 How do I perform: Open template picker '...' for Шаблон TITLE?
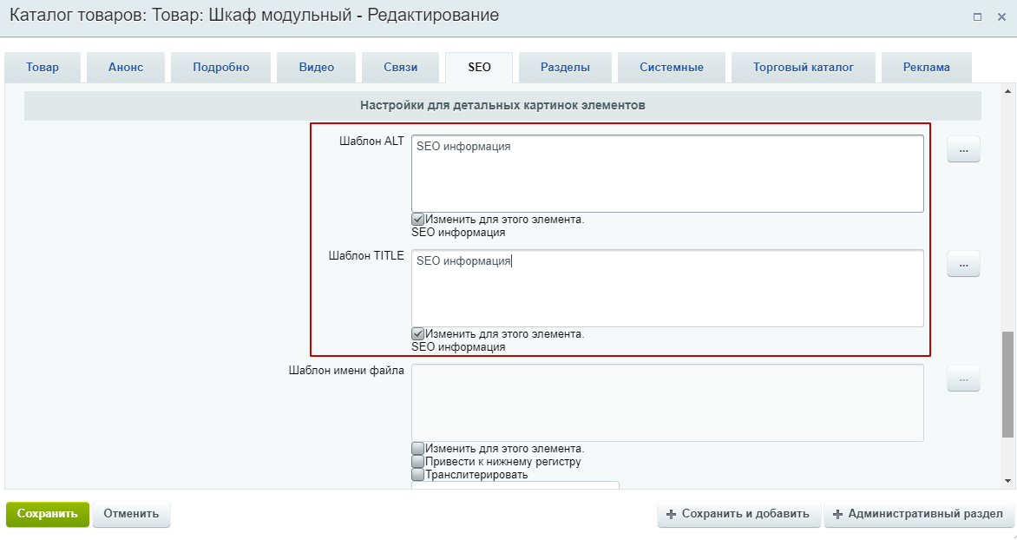tap(963, 264)
